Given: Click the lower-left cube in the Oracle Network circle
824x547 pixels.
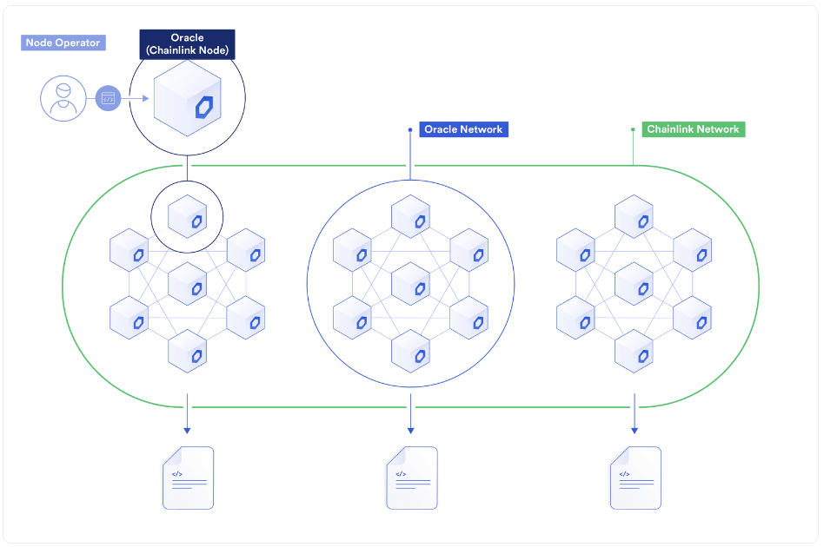Looking at the screenshot, I should click(352, 318).
